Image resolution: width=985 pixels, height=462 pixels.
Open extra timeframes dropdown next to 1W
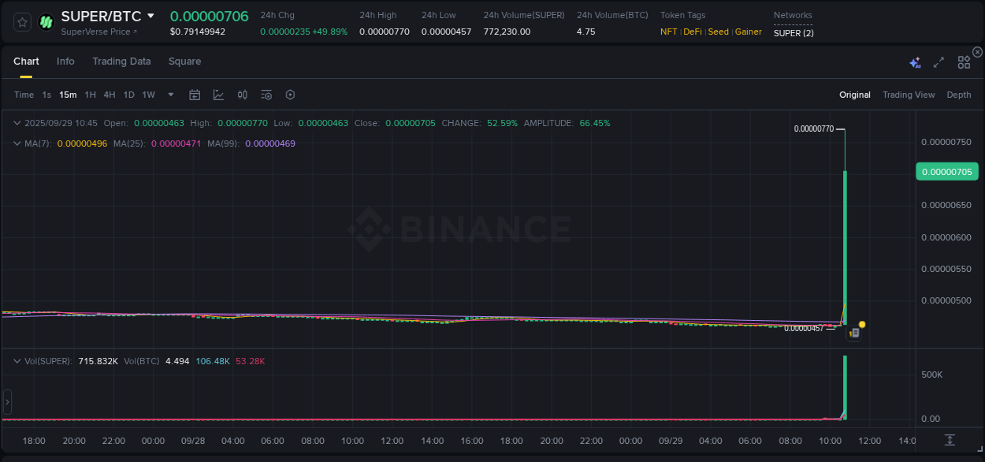169,94
